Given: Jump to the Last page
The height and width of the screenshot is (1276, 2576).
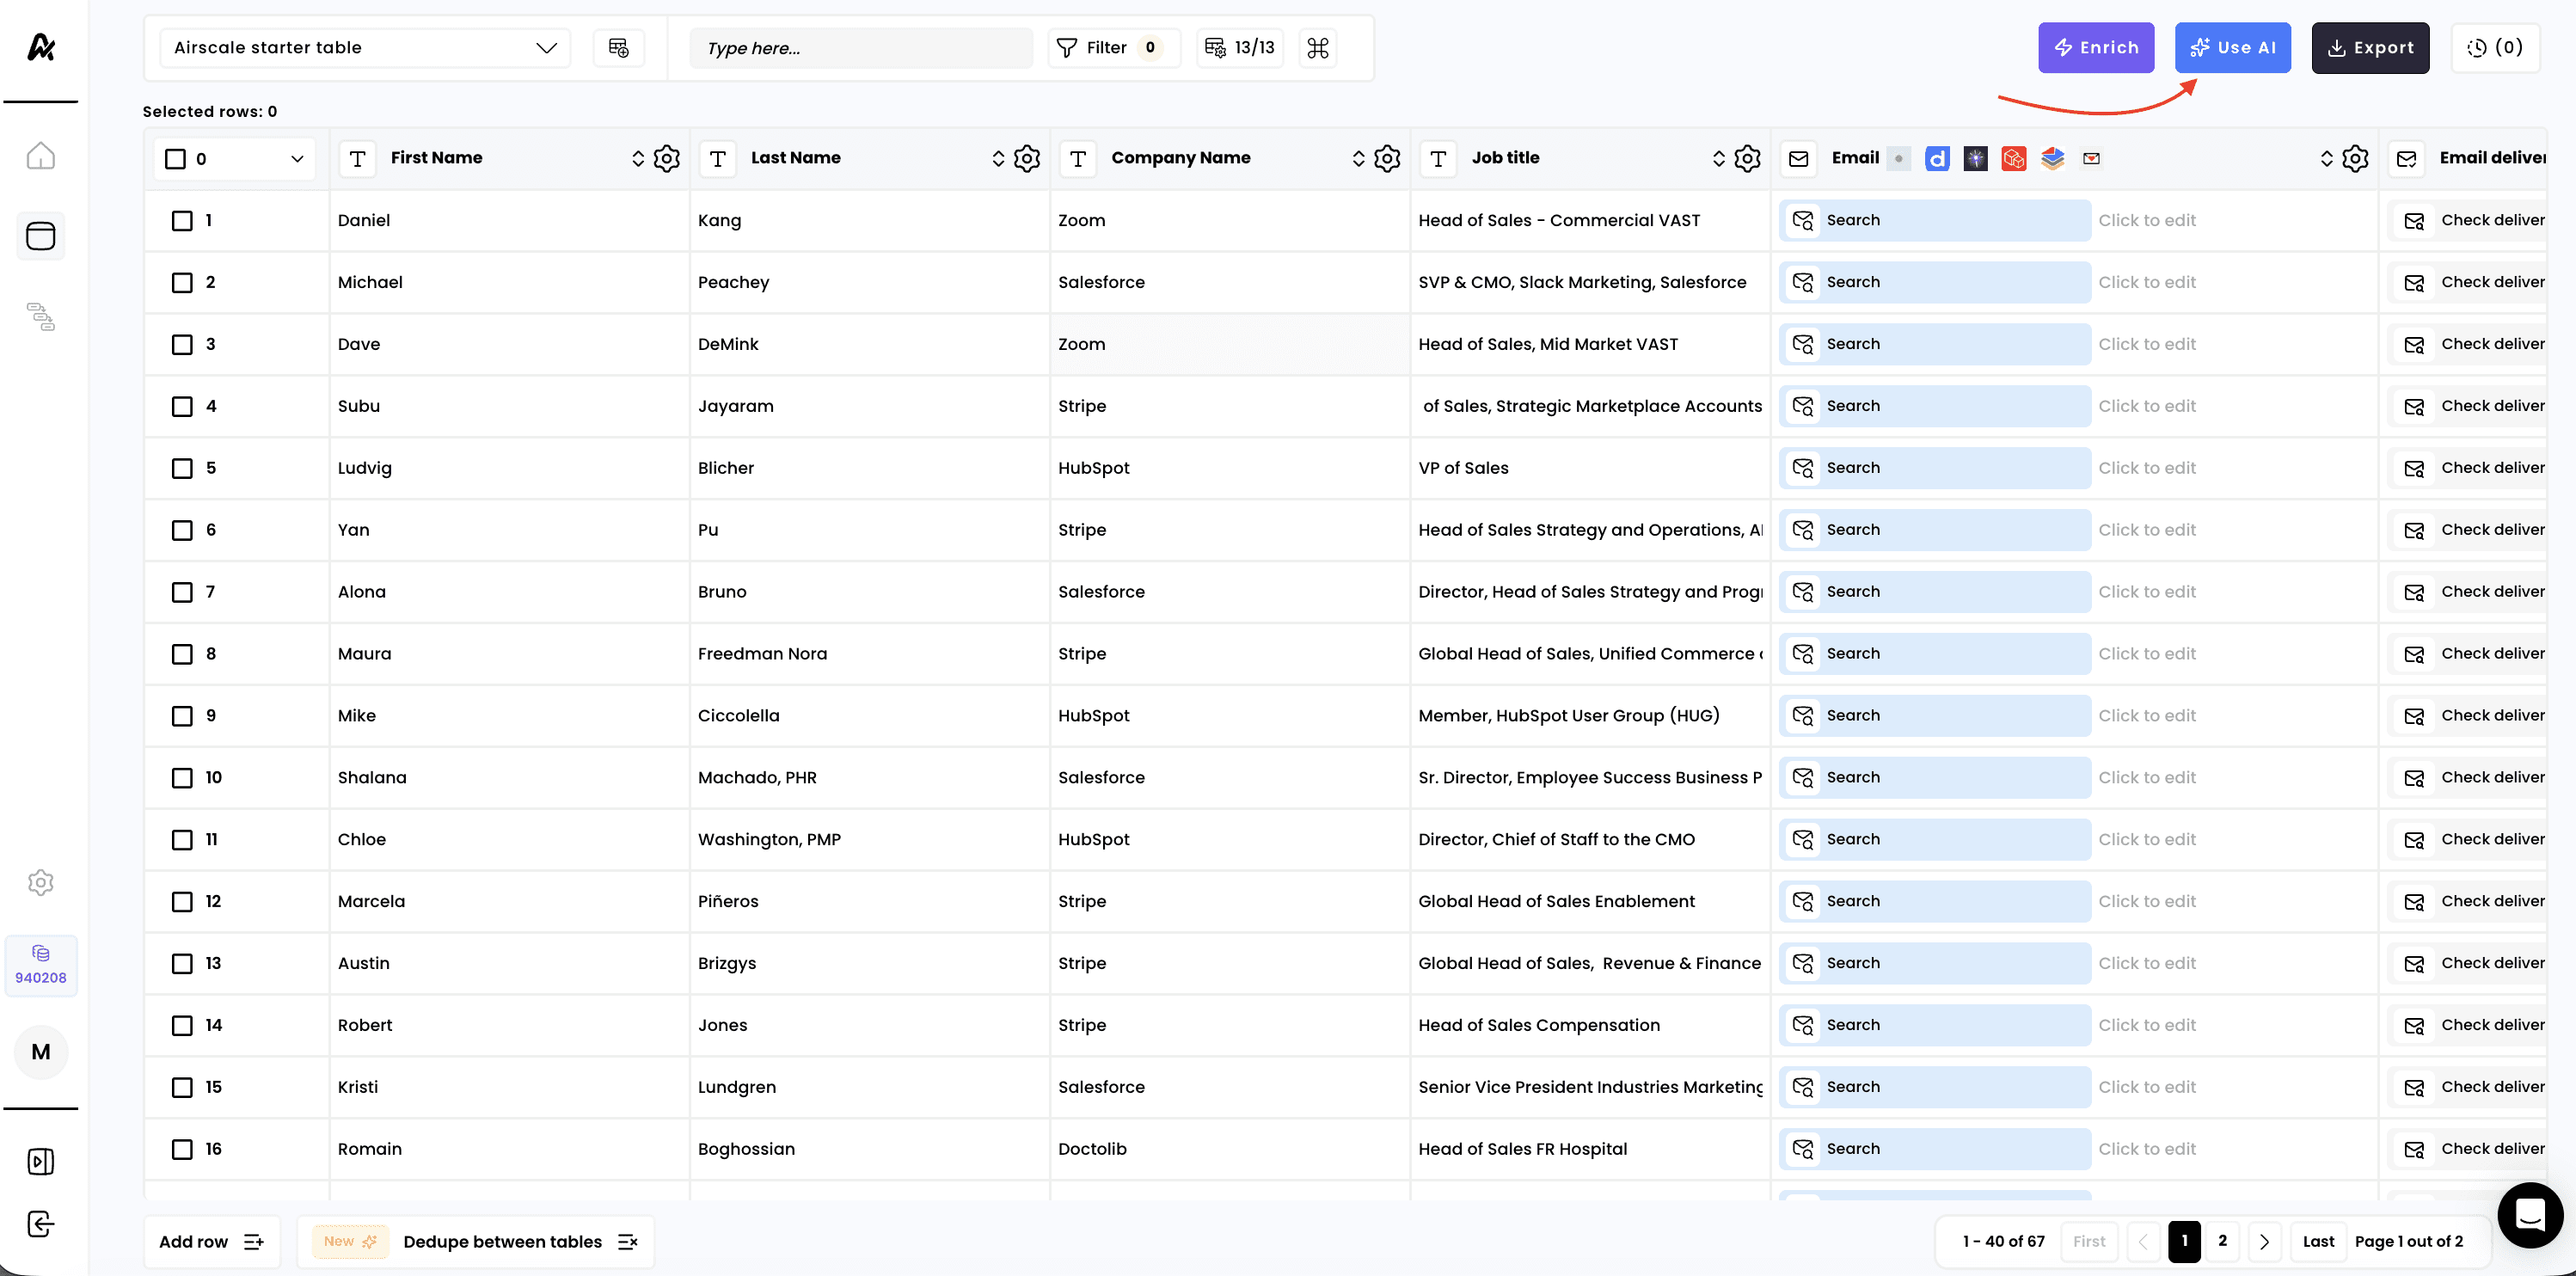Looking at the screenshot, I should point(2318,1241).
